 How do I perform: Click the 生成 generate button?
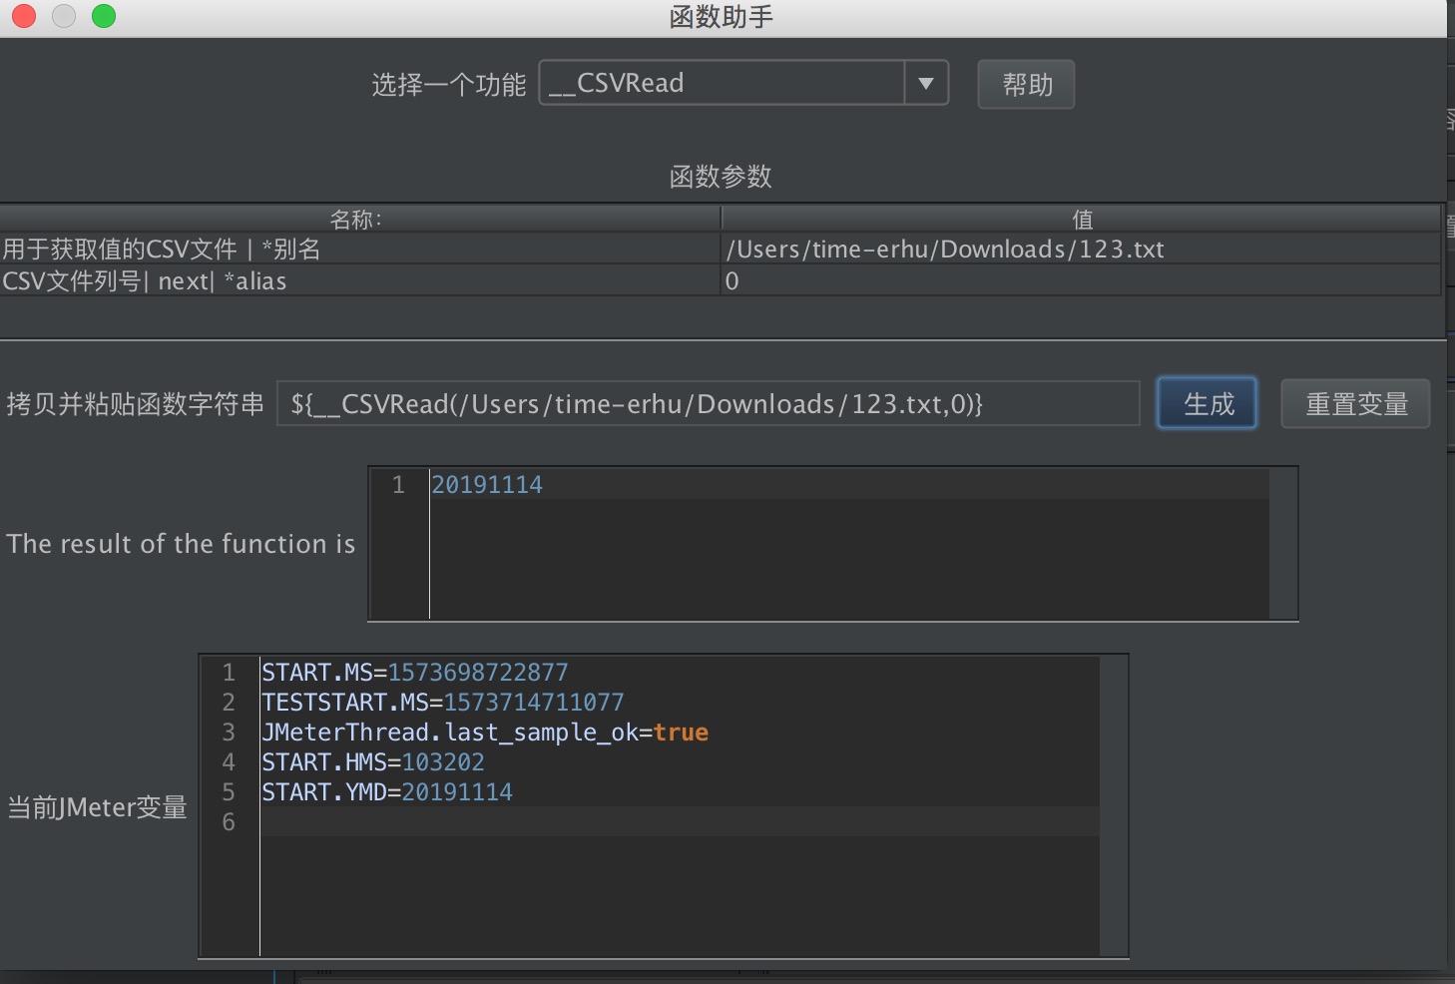click(1208, 403)
